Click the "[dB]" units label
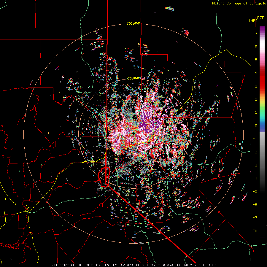 [x=253, y=20]
